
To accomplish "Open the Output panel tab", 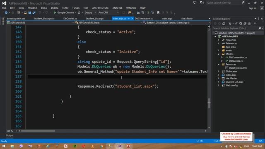I will [x=10, y=135].
